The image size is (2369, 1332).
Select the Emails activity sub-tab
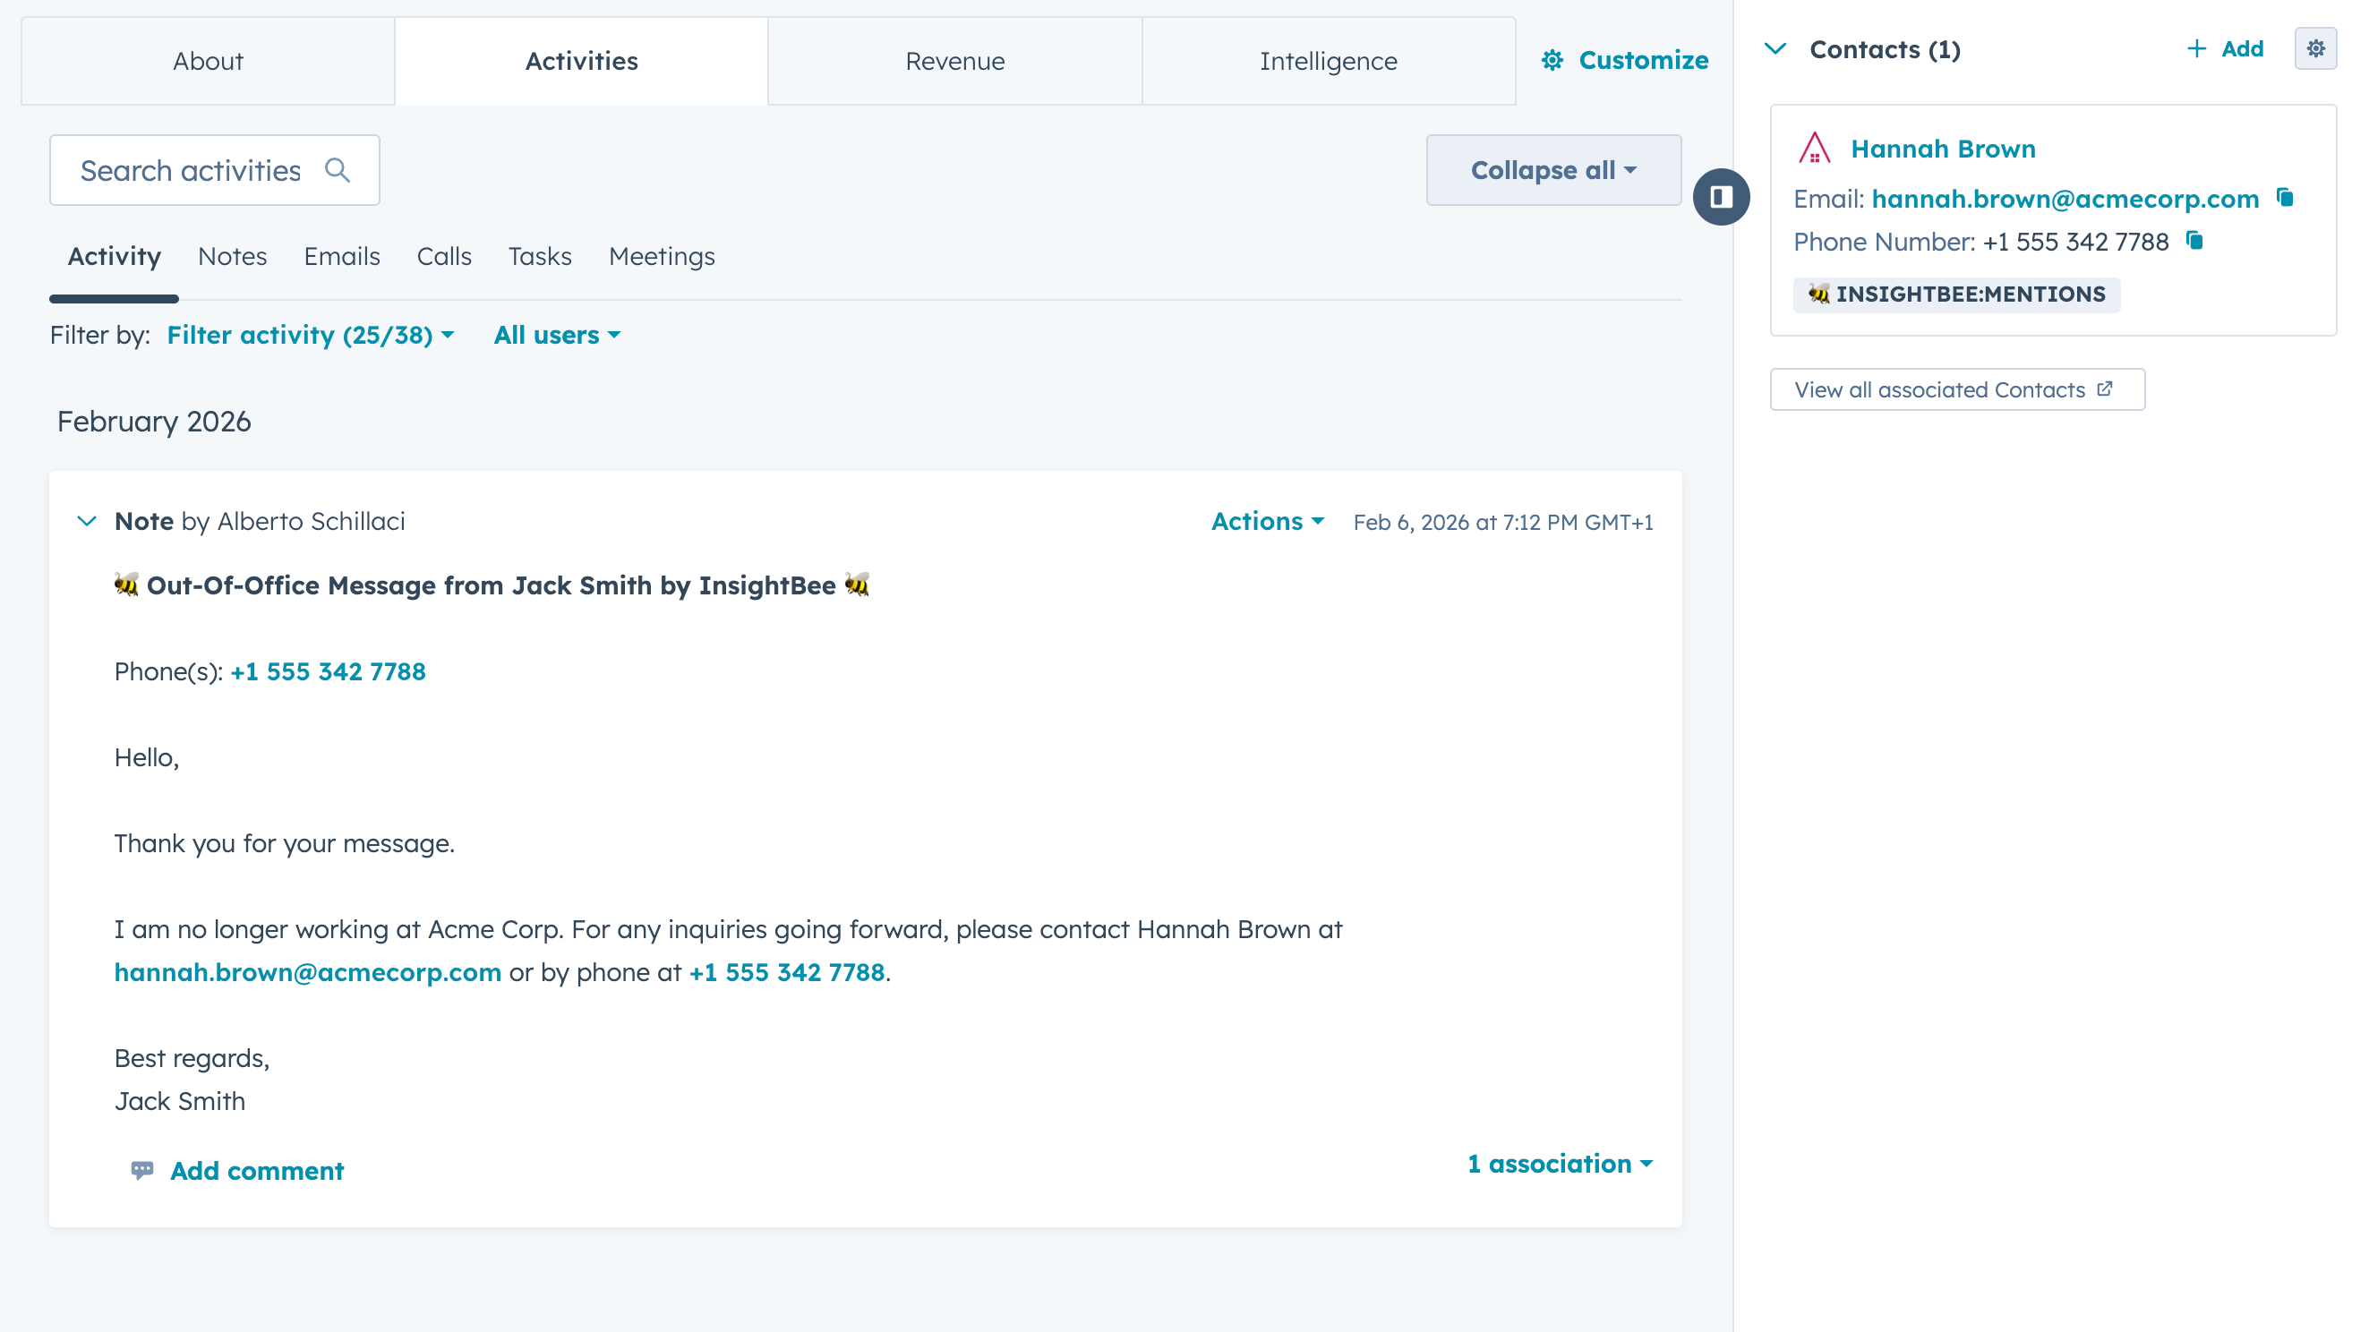[341, 257]
